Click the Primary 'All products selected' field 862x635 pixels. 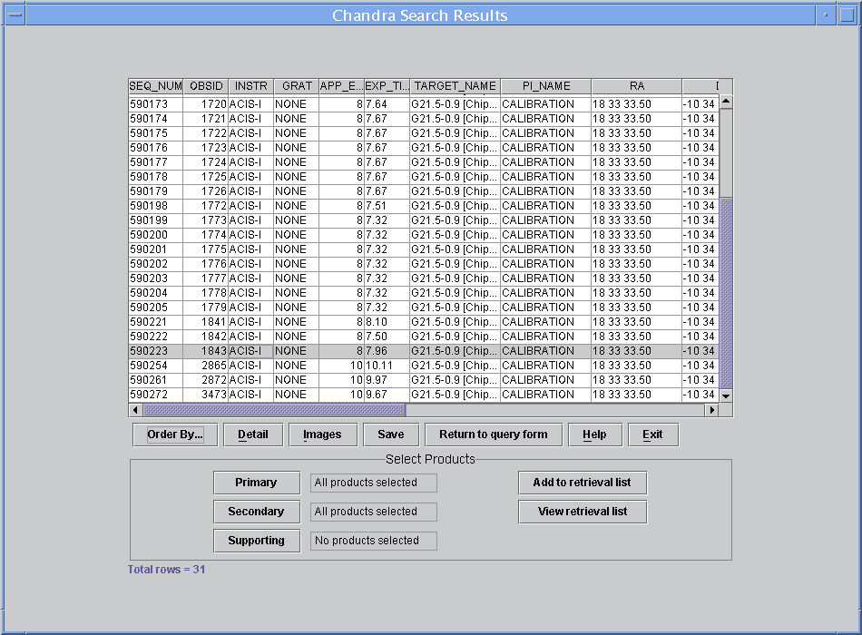coord(373,483)
